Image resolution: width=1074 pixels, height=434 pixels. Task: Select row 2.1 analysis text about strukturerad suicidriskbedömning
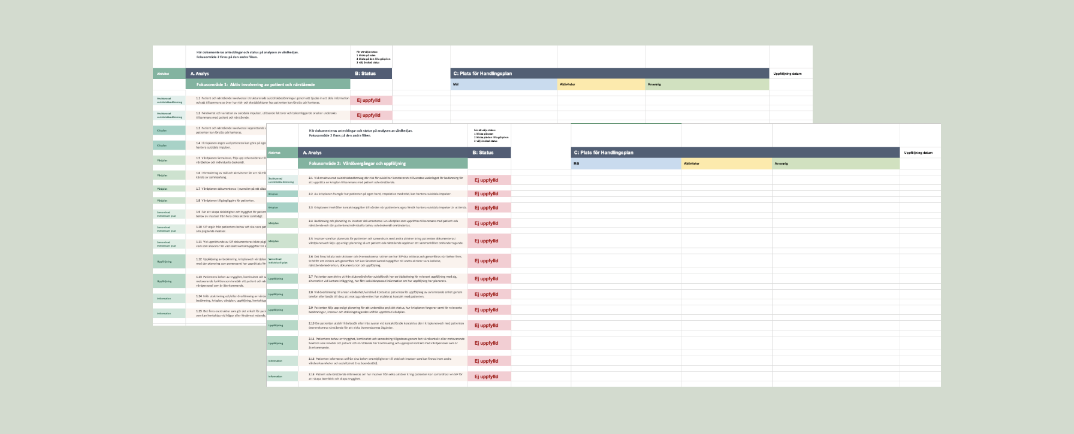[x=385, y=180]
